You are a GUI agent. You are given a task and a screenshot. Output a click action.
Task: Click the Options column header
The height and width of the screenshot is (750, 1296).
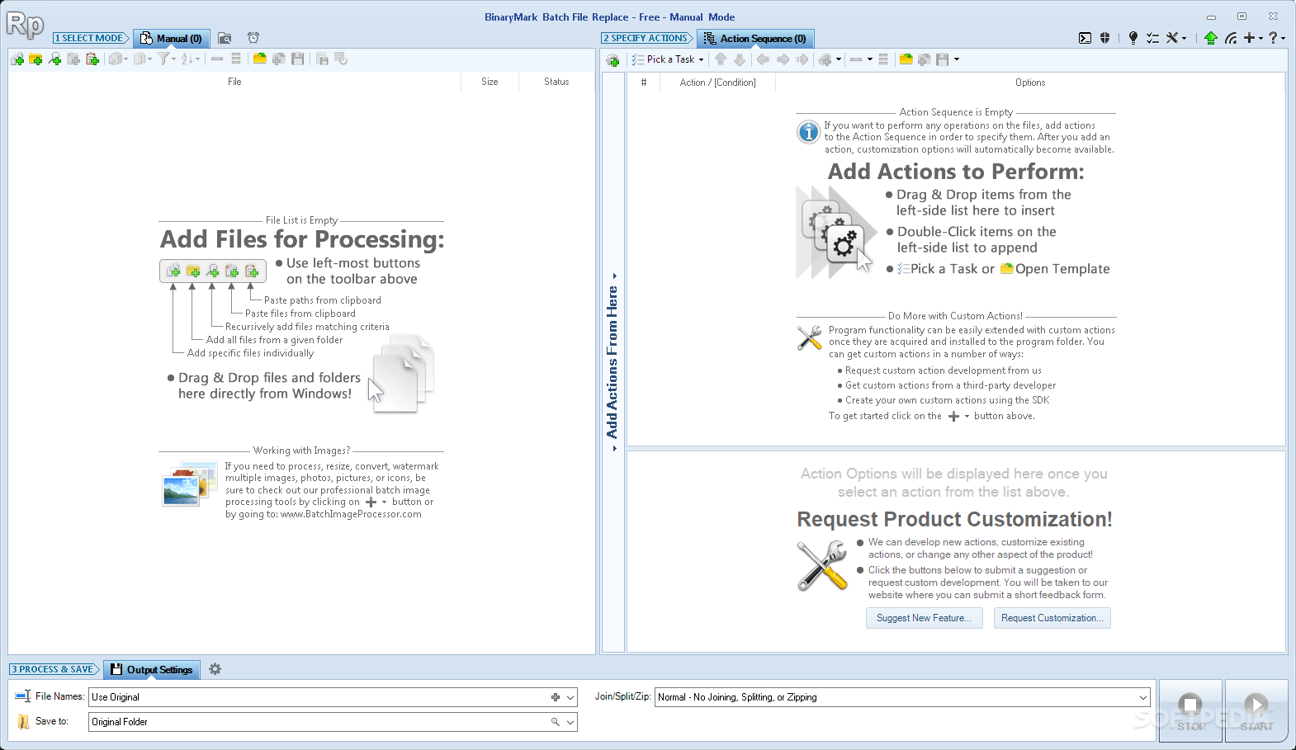tap(1030, 83)
